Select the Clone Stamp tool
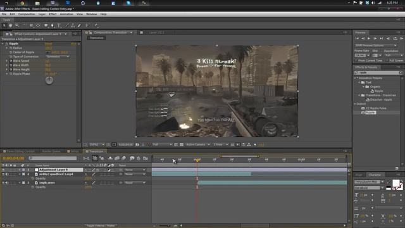405x228 pixels. pos(73,25)
